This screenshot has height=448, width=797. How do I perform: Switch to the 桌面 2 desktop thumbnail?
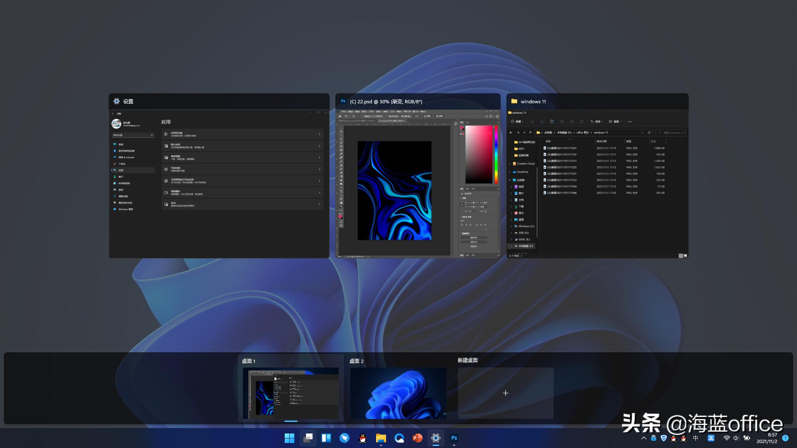(398, 393)
